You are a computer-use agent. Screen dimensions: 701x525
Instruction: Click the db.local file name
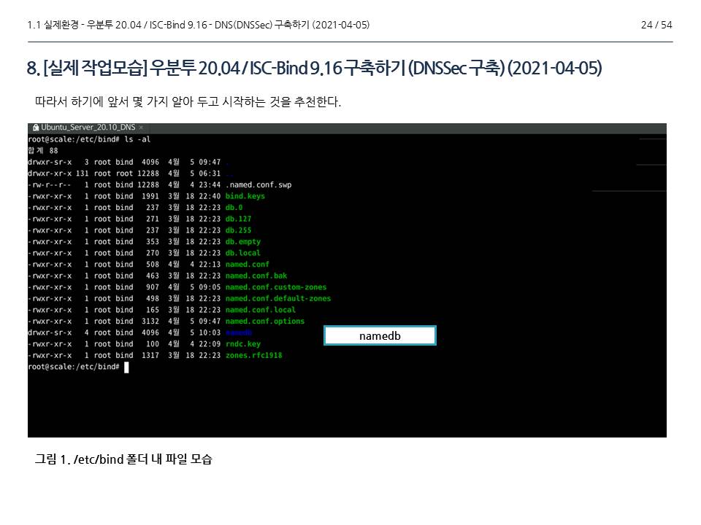tap(242, 253)
